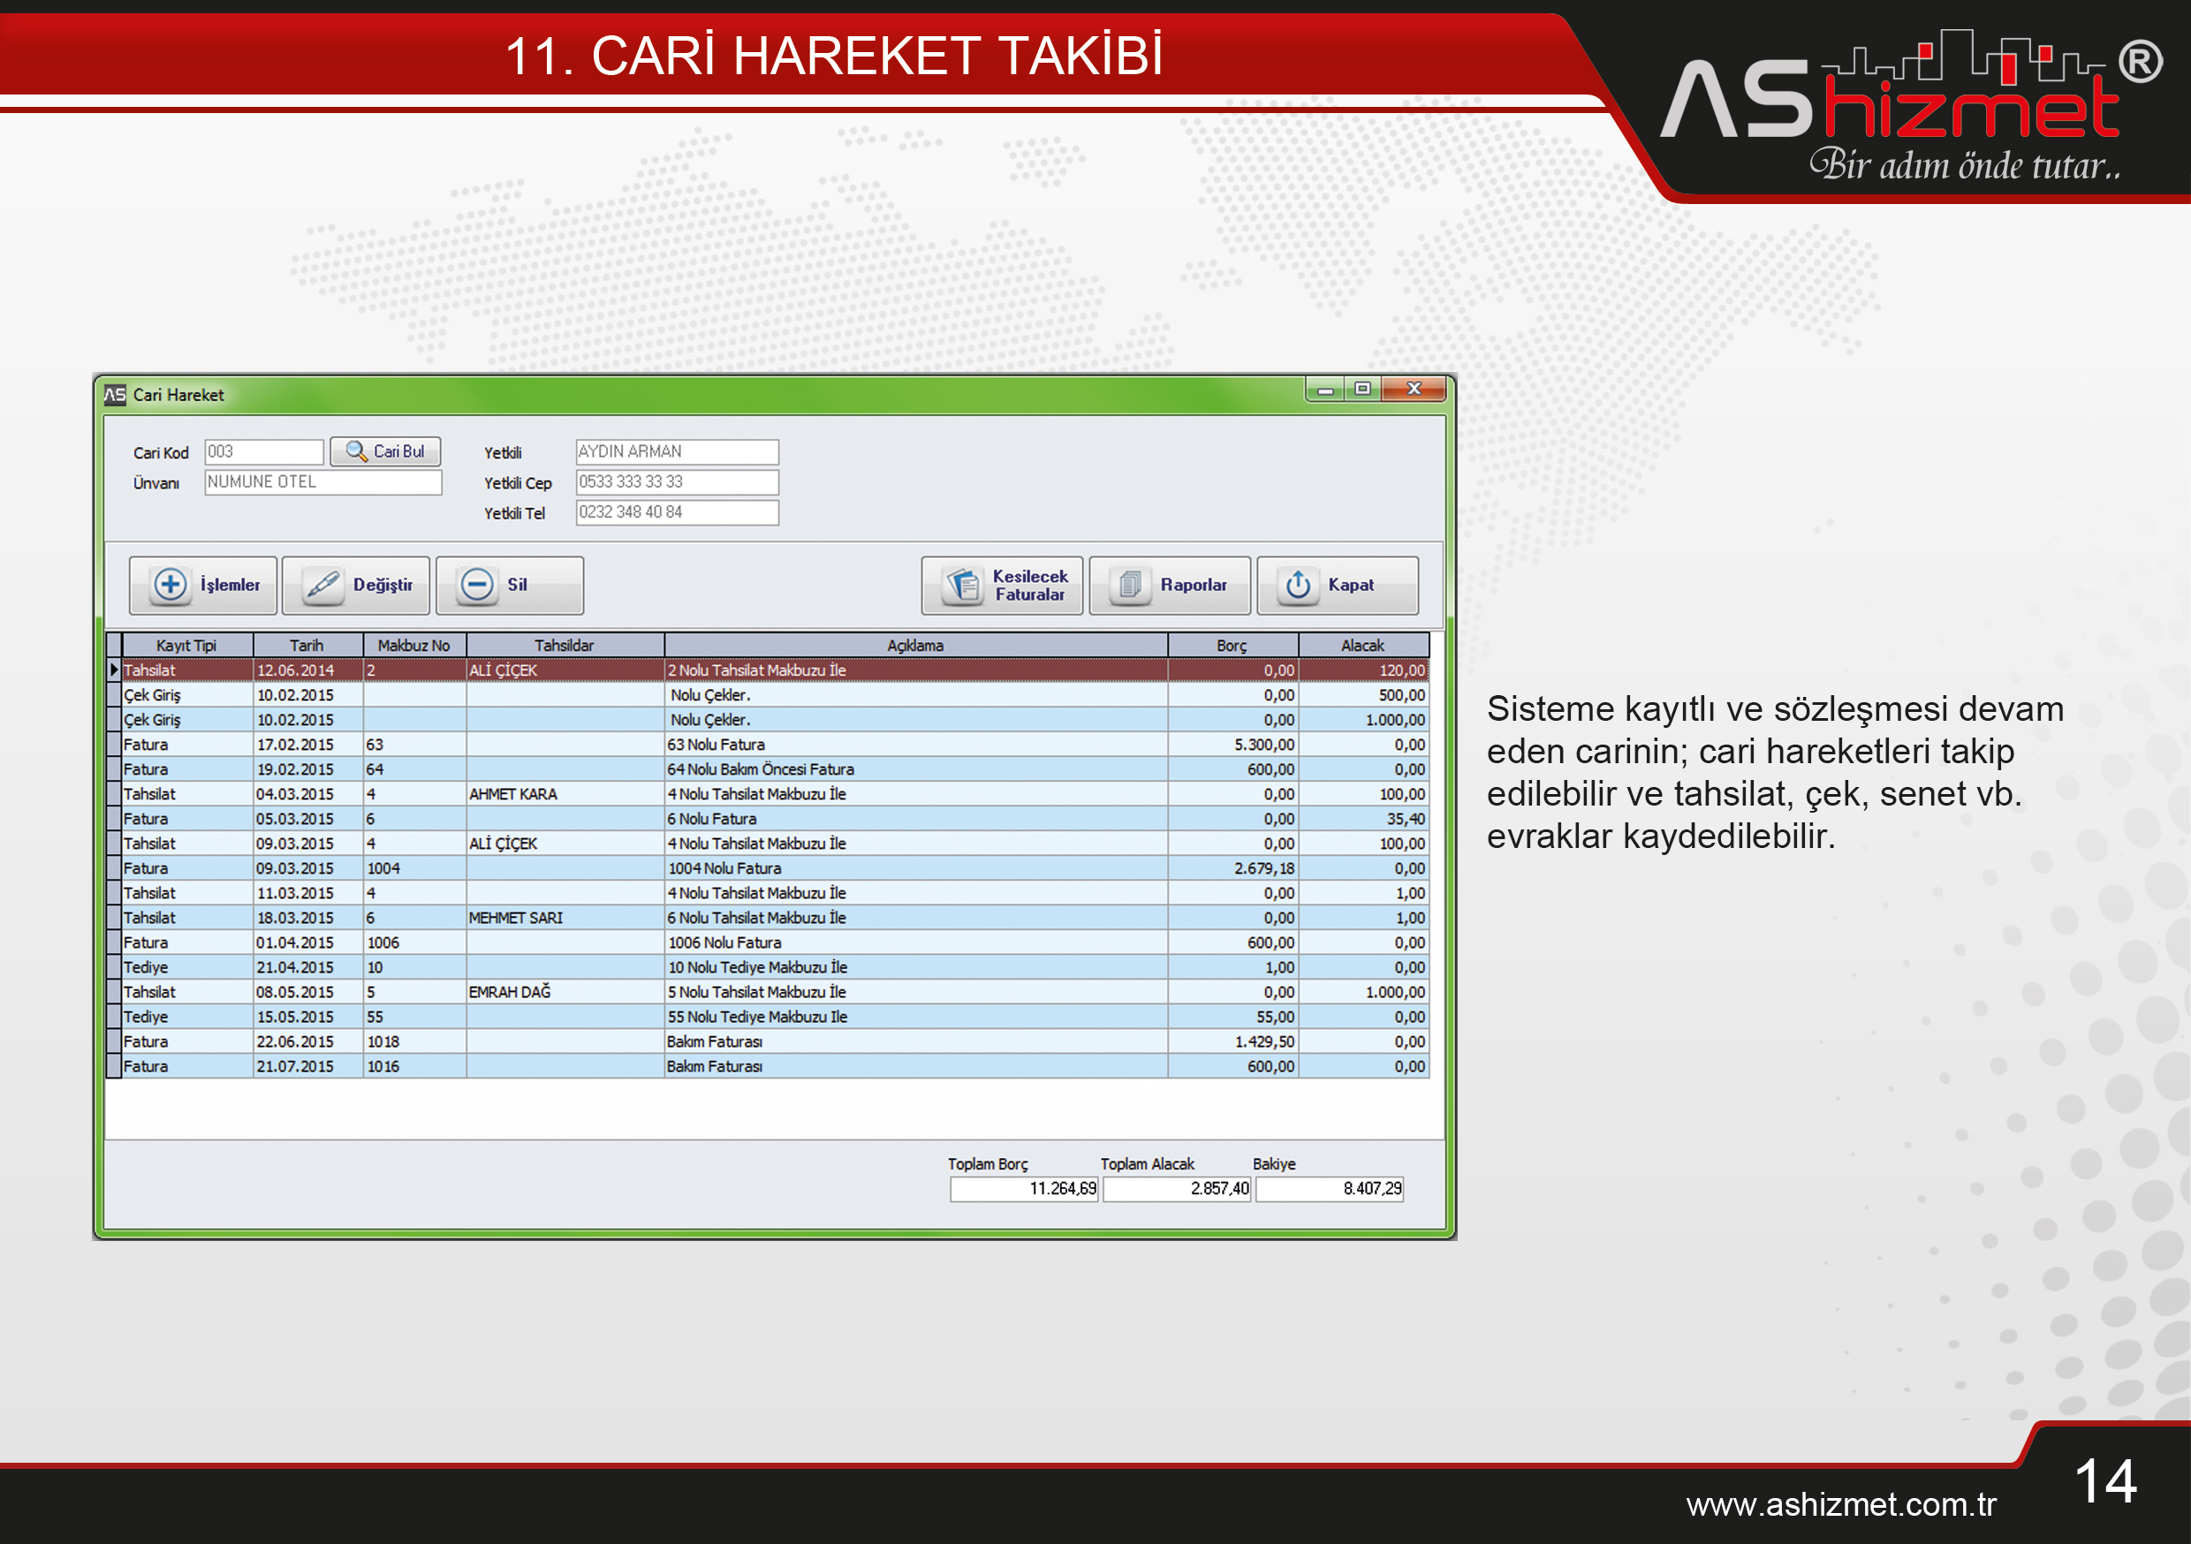Sort by Kayıt Tipi column header
Image resolution: width=2191 pixels, height=1544 pixels.
[x=187, y=646]
